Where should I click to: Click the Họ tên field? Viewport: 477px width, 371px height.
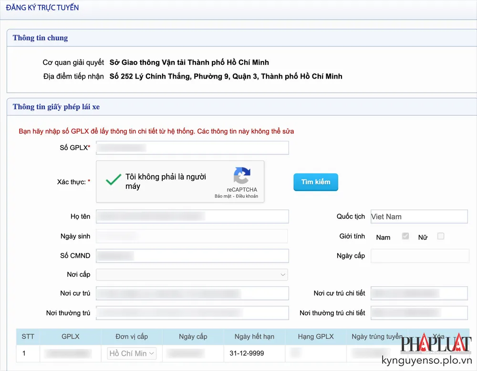pos(192,216)
